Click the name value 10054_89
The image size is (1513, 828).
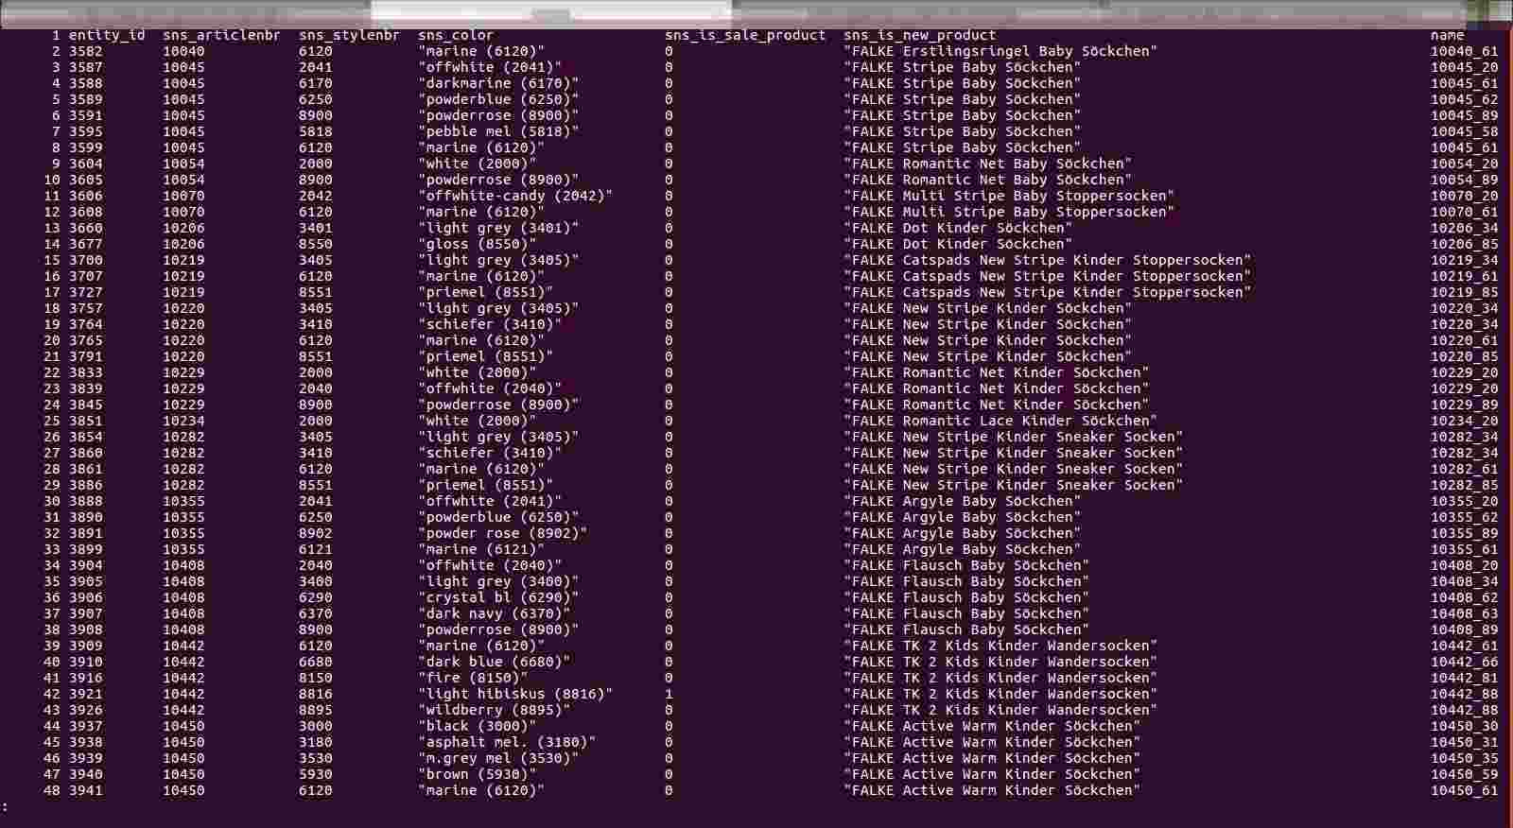click(1464, 180)
